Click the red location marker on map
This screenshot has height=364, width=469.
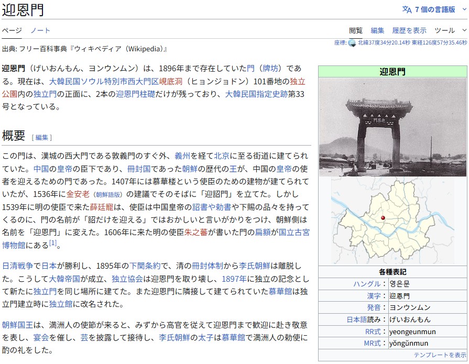tap(383, 218)
